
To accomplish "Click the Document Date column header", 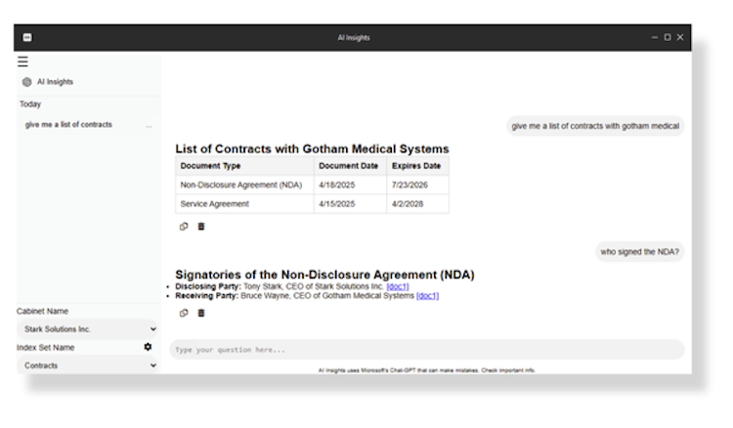I will 350,166.
